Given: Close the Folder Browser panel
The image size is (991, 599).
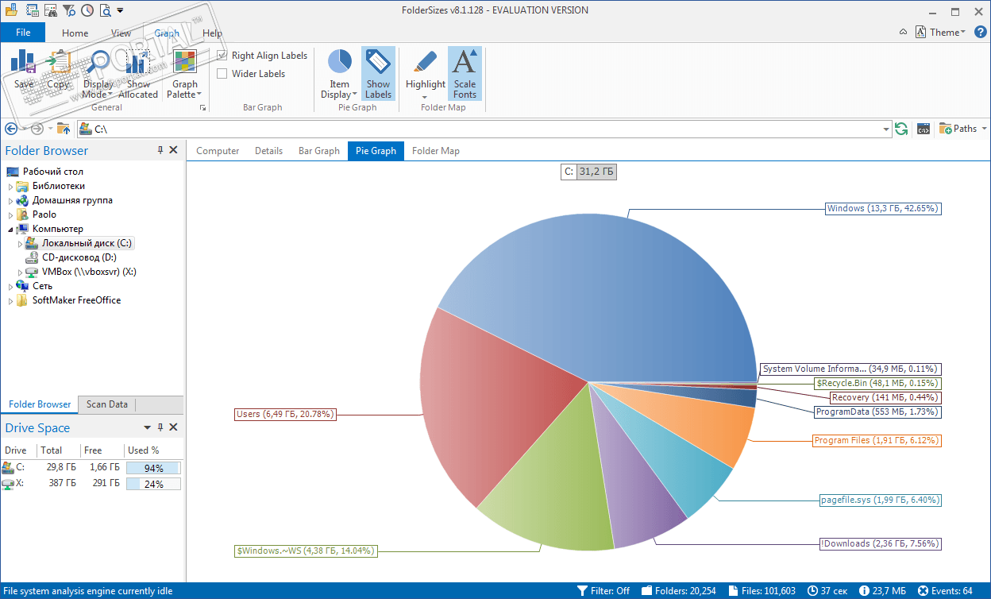Looking at the screenshot, I should tap(174, 150).
